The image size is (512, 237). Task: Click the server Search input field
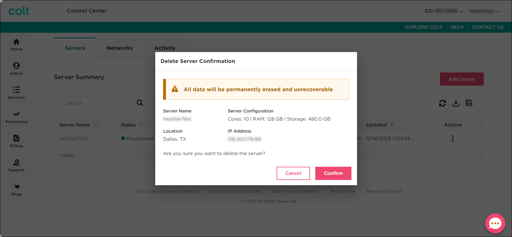pos(99,103)
